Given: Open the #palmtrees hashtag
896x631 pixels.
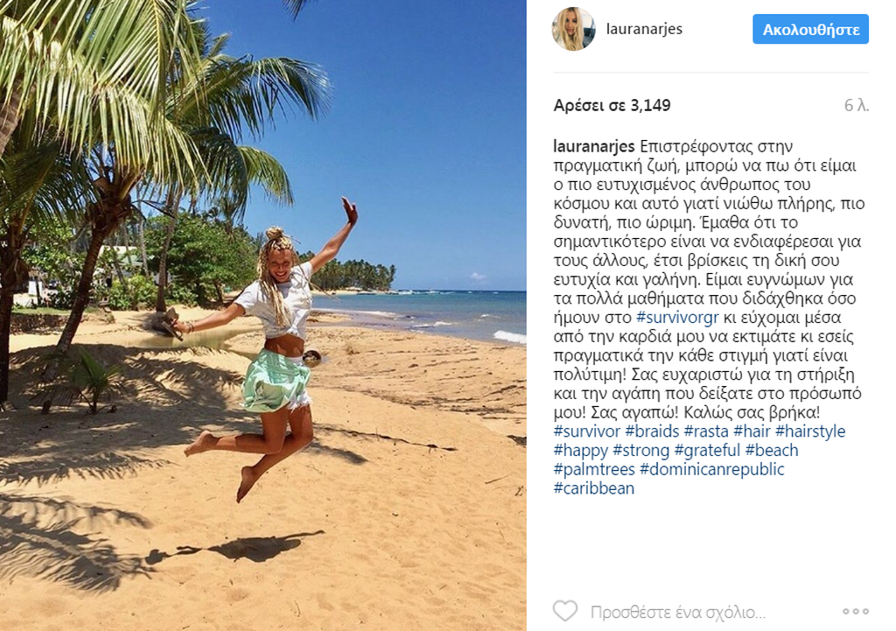Looking at the screenshot, I should (594, 469).
